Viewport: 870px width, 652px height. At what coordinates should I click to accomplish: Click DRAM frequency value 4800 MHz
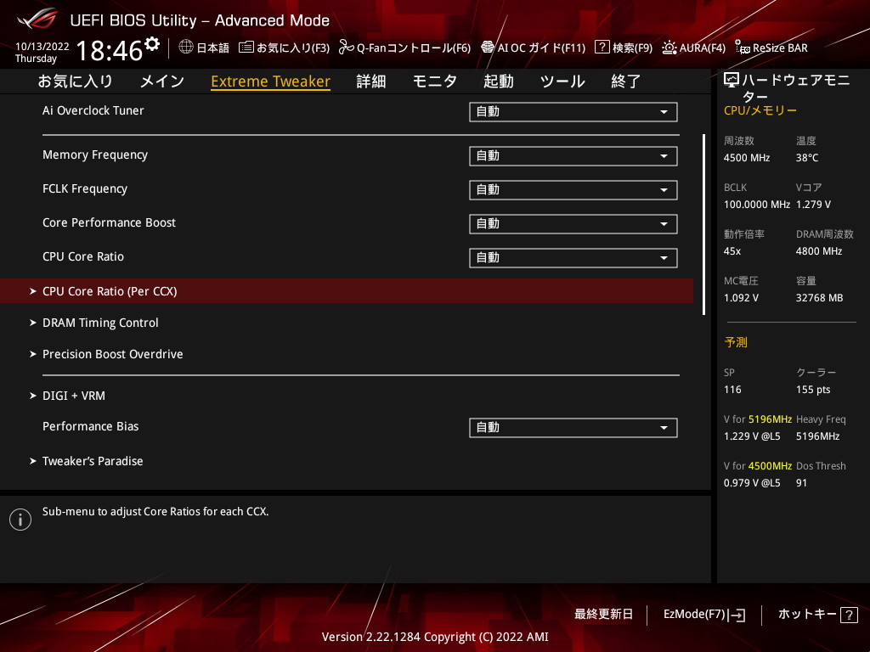tap(819, 251)
